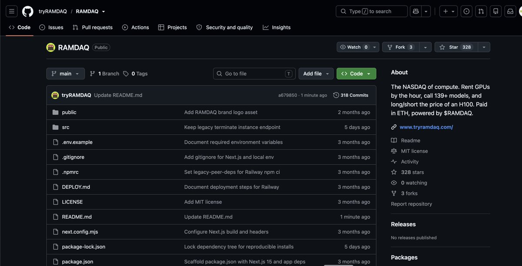
Task: Open commit 'Configure Next.js build and headers'
Action: 226,232
